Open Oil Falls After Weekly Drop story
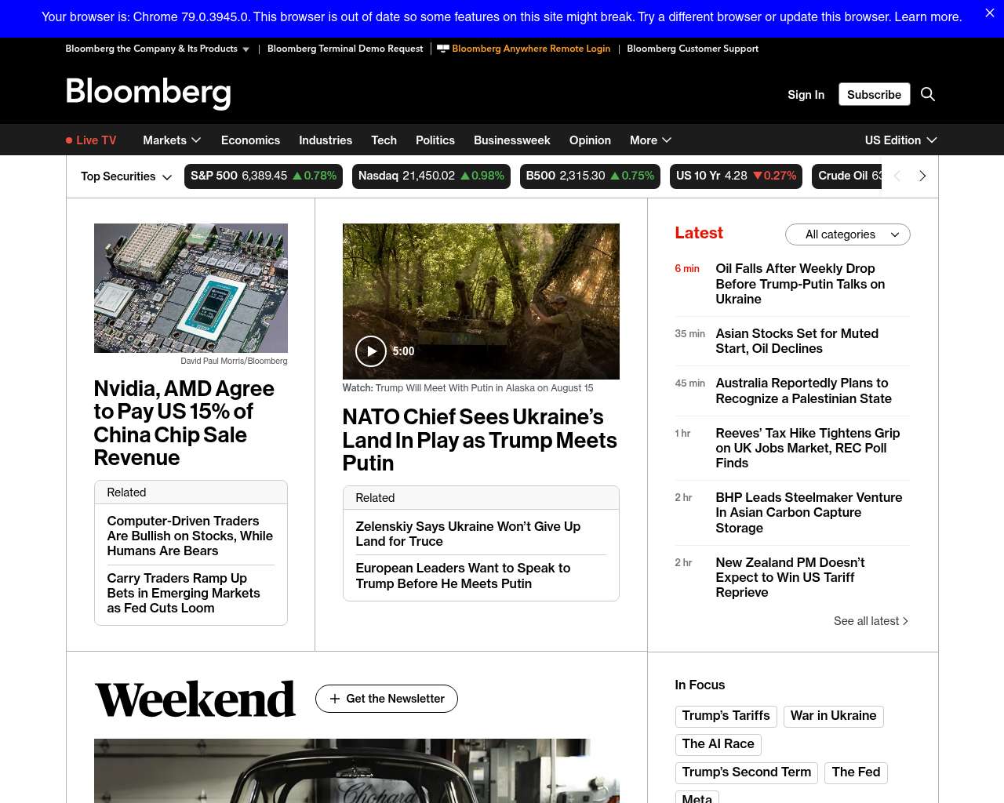Viewport: 1004px width, 803px height. click(x=800, y=284)
